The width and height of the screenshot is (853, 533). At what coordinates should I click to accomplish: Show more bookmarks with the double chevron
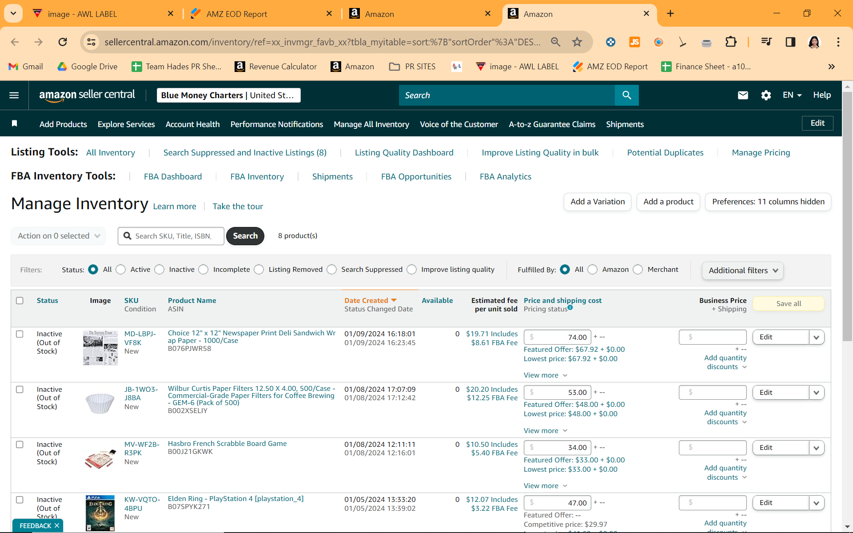[x=831, y=67]
